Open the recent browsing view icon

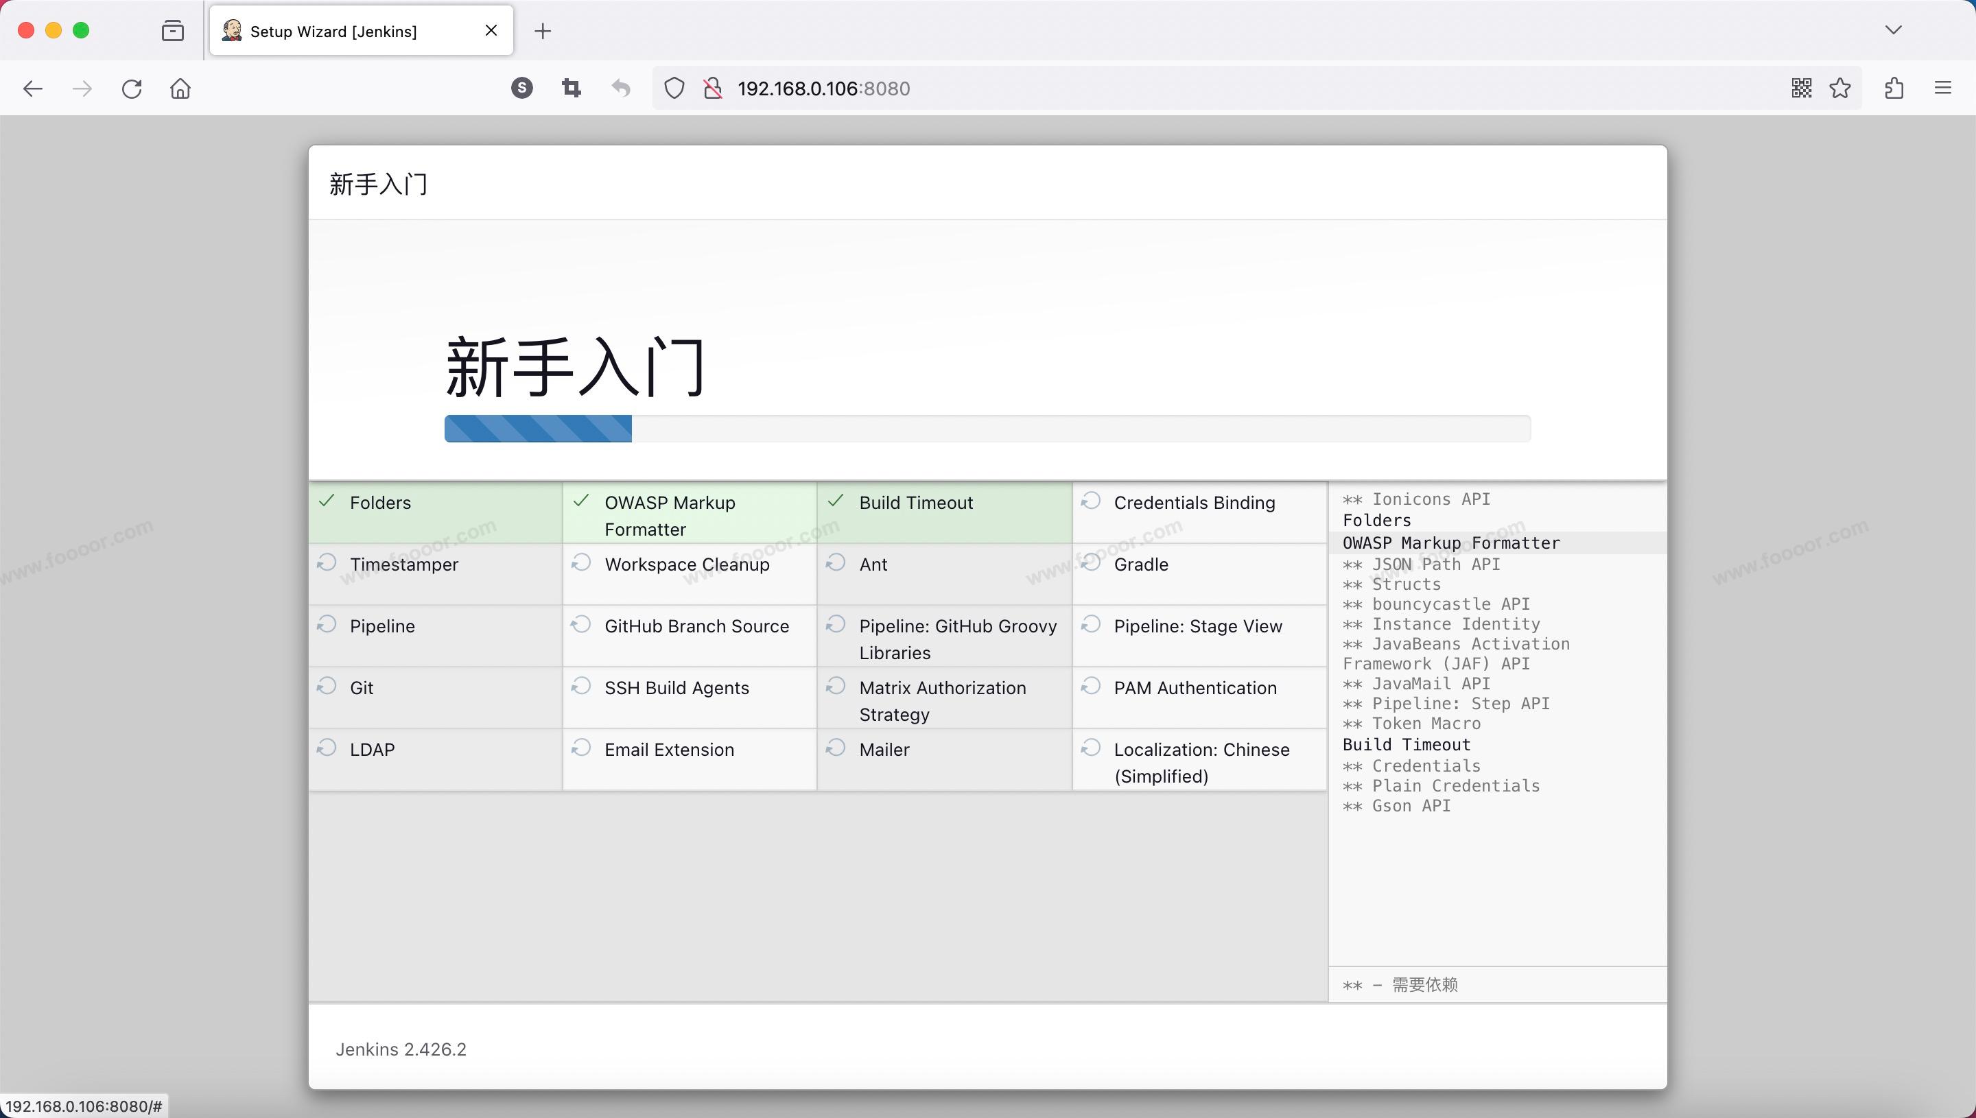point(173,31)
